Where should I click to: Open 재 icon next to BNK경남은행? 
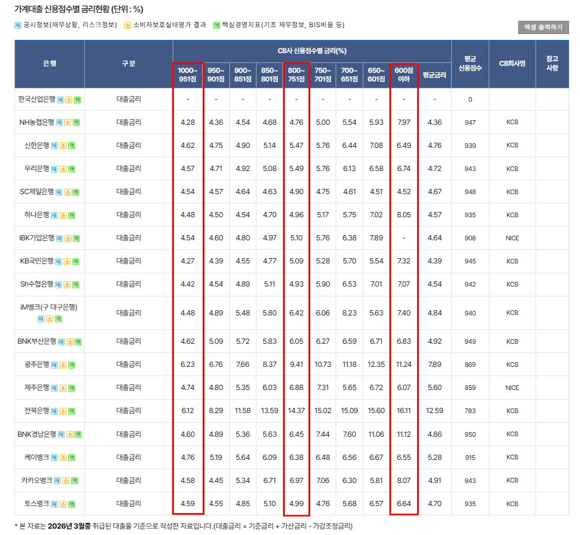(x=61, y=434)
